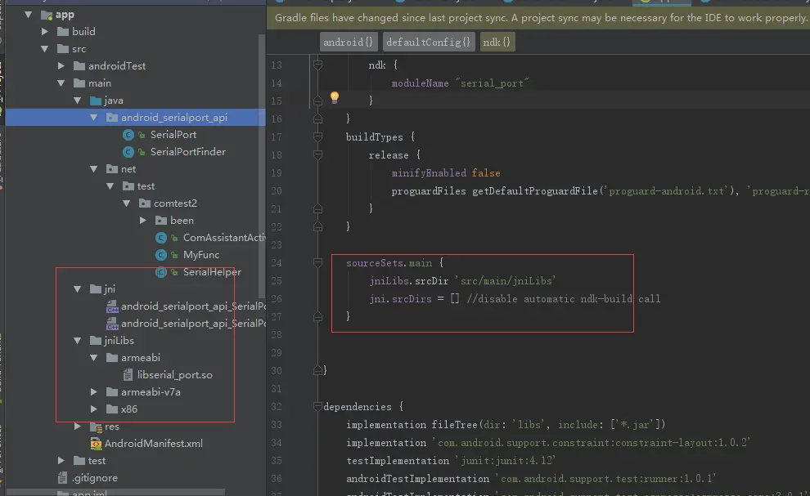This screenshot has width=810, height=496.
Task: Select libserial_port.so in tree
Action: 174,375
